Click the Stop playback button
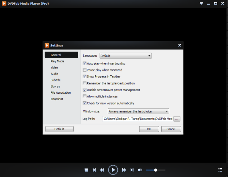 (x=86, y=170)
